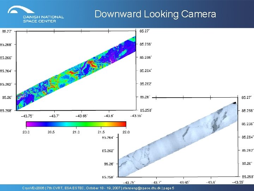Click the Danish National Space Center arch logo
254x191 pixels.
click(x=21, y=10)
